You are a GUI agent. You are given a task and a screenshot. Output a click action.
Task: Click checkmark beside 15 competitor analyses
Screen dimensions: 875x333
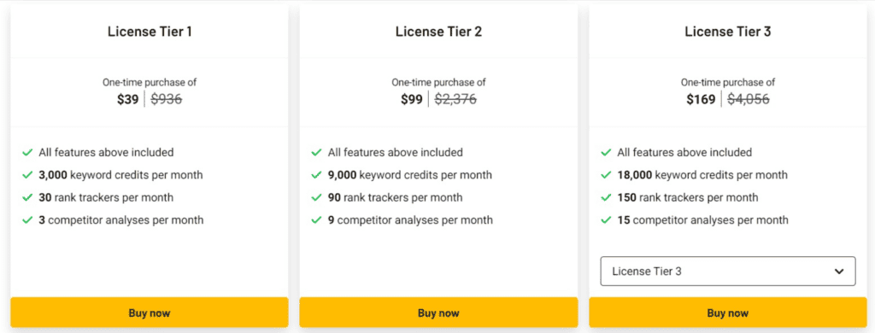tap(606, 219)
